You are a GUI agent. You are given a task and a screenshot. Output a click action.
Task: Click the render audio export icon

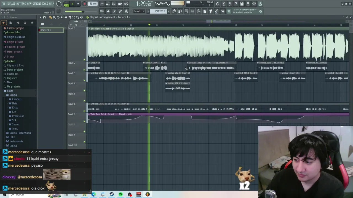248,4
